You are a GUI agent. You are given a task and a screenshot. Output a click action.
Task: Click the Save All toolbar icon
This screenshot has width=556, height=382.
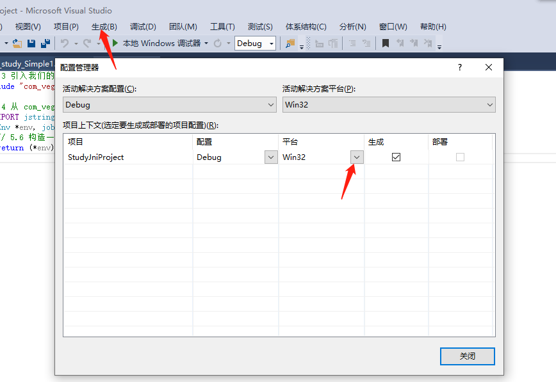45,44
